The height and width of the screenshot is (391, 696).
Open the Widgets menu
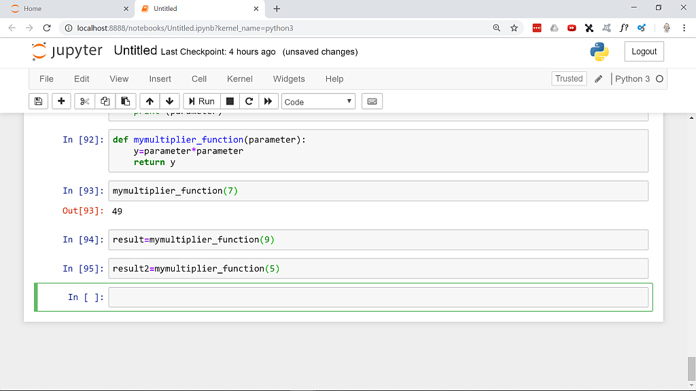point(289,79)
